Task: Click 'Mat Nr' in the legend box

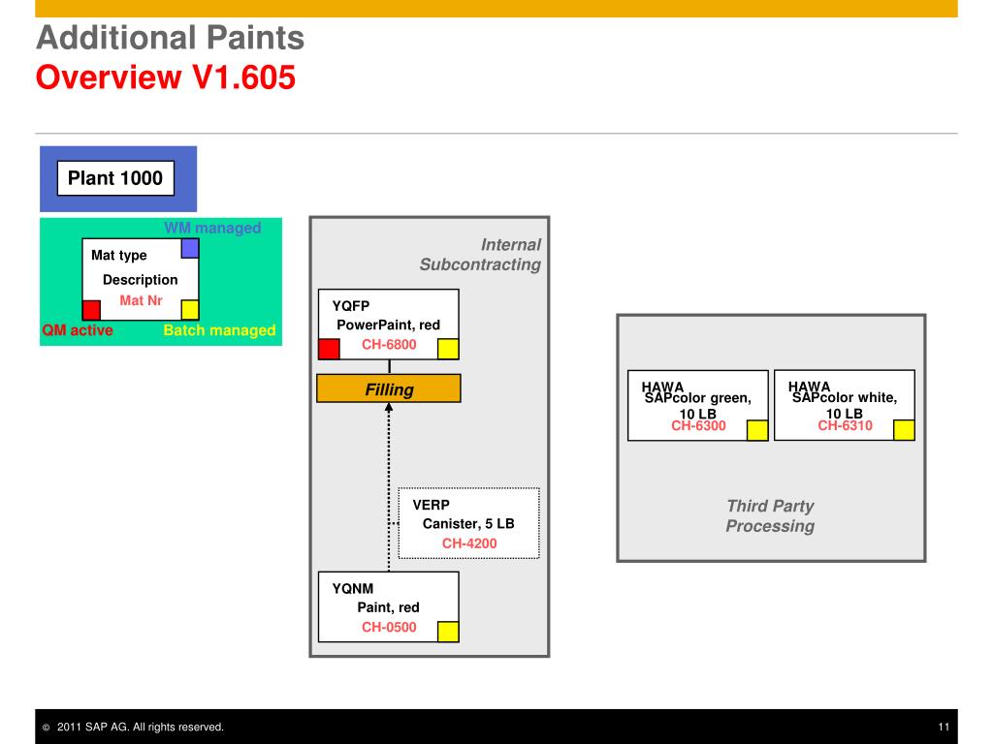Action: pyautogui.click(x=142, y=300)
